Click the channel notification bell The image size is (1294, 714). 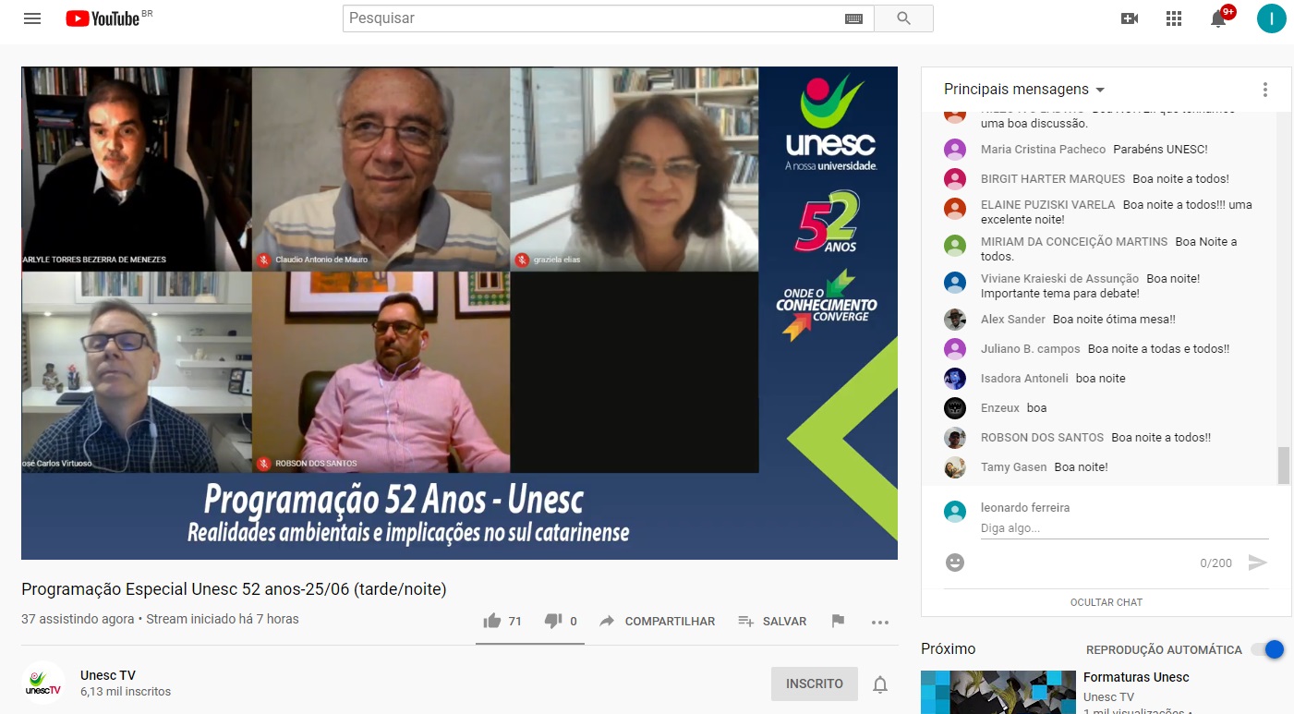880,684
